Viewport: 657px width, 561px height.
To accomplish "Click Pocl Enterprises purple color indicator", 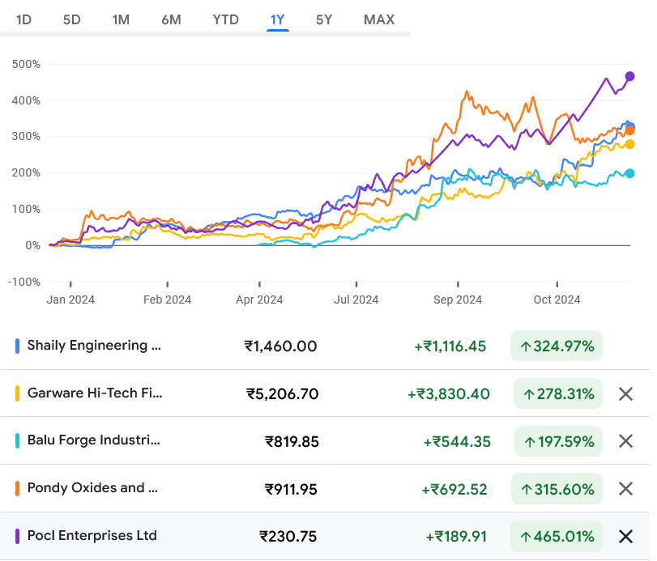I will tap(18, 536).
